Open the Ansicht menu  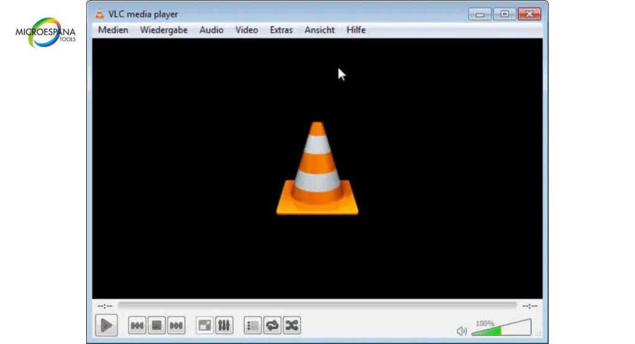(319, 30)
